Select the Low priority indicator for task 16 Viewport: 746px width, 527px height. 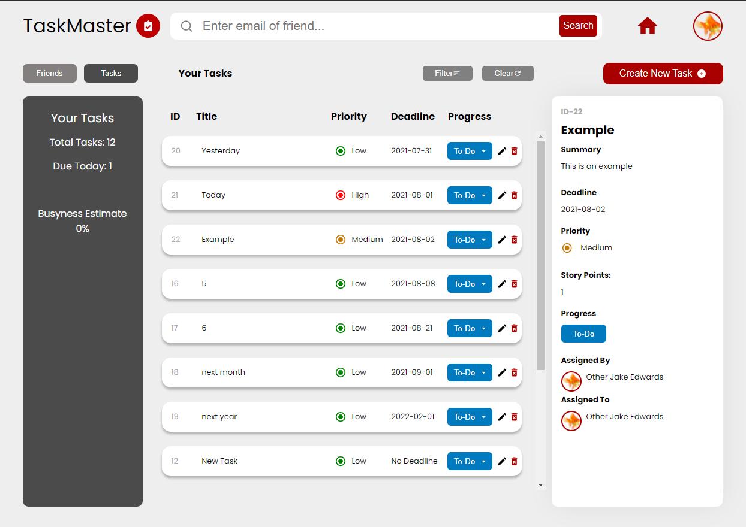[x=341, y=284]
